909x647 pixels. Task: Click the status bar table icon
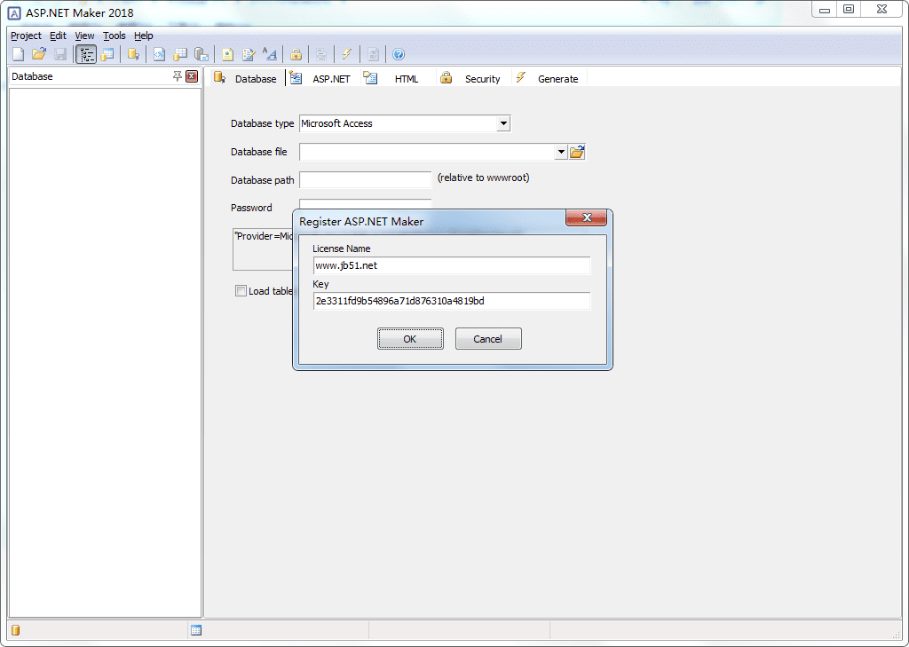point(196,630)
